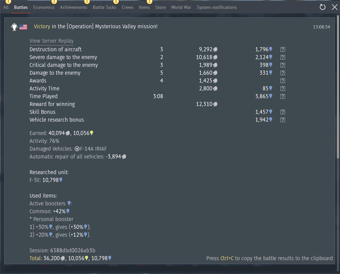Screen dimensions: 340x274
Task: Click help icon for Time Played row
Action: (282, 96)
